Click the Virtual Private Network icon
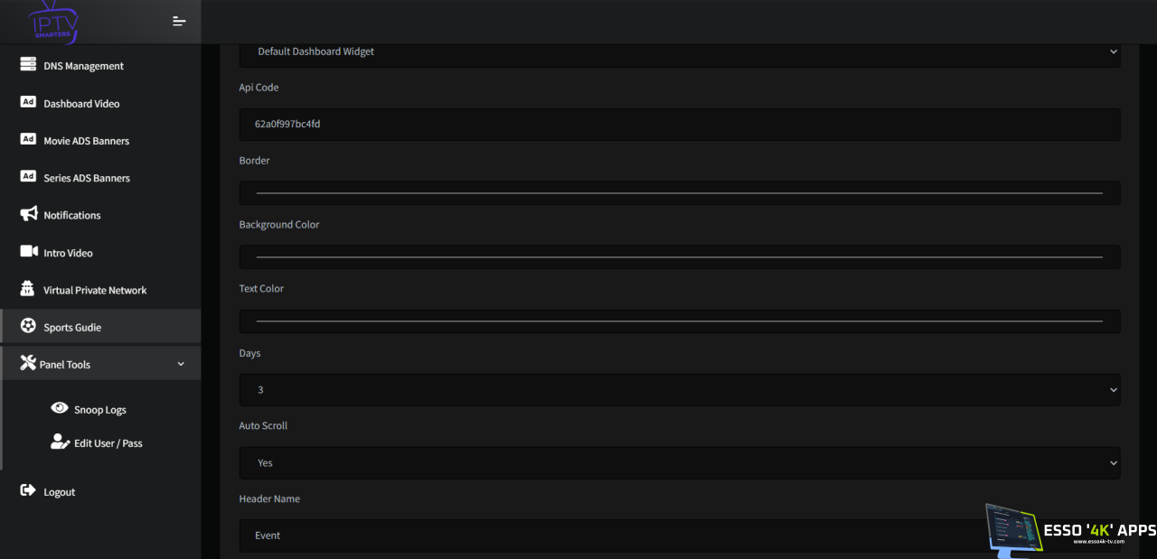The width and height of the screenshot is (1157, 559). 28,289
